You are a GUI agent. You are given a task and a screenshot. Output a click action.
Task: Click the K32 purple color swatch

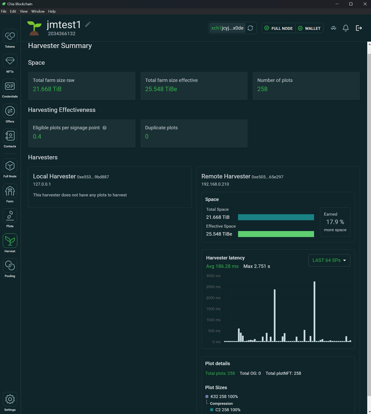click(x=207, y=396)
